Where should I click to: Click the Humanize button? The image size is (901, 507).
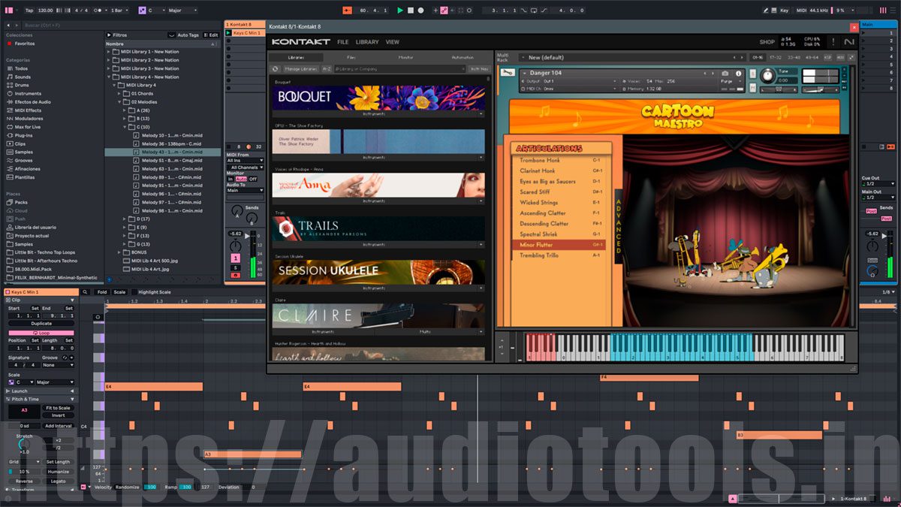pos(58,471)
